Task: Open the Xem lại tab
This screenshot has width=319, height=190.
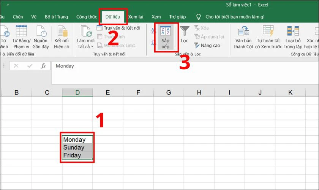Action: pyautogui.click(x=136, y=17)
